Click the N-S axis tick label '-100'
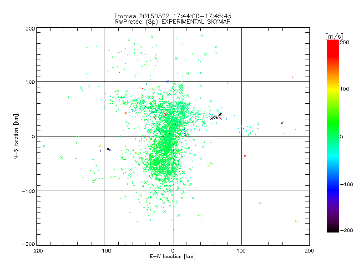This screenshot has width=364, height=273. (28, 191)
